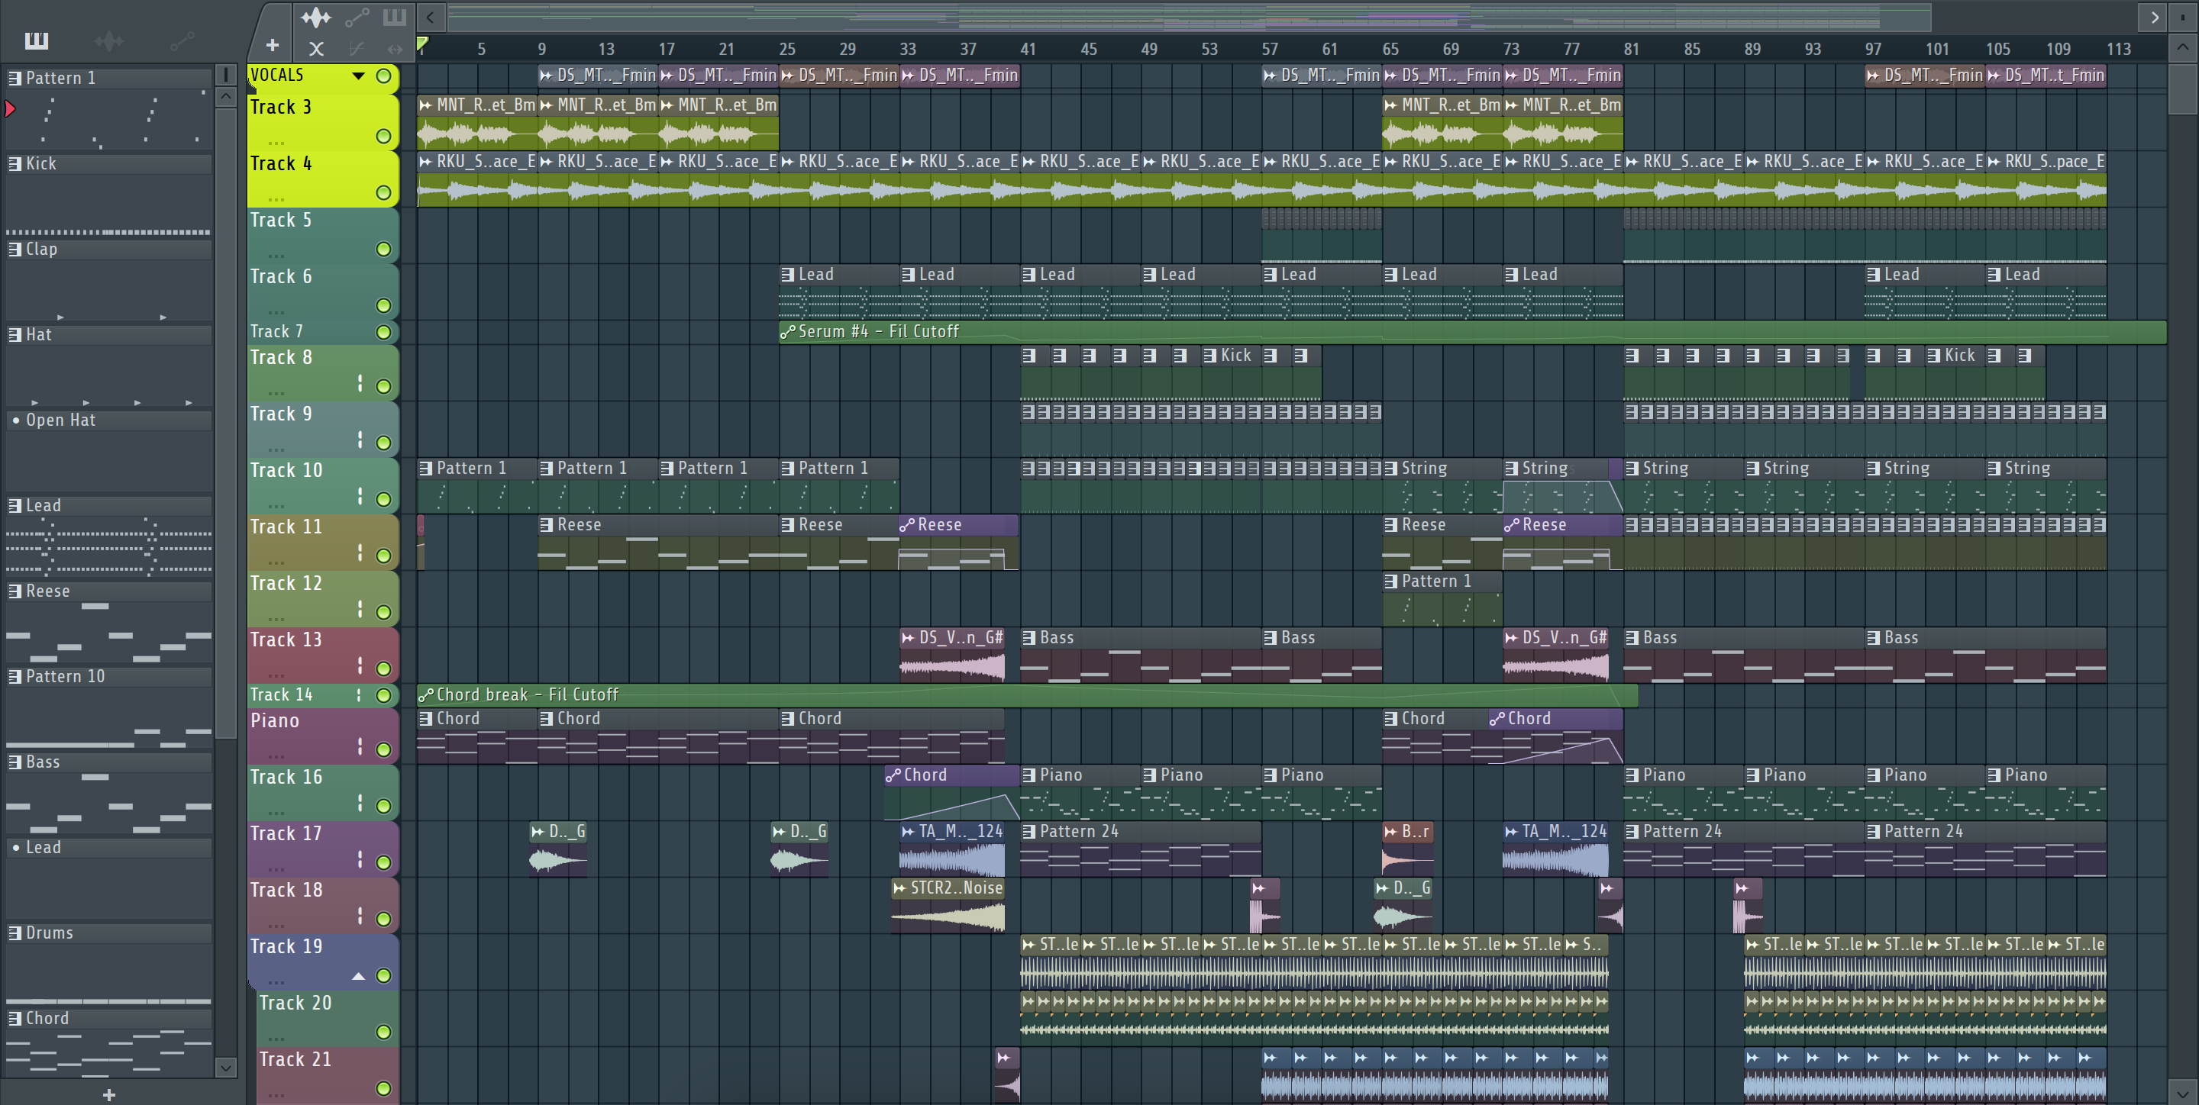Click the right scroll arrow above timeline
Image resolution: width=2199 pixels, height=1105 pixels.
click(2154, 17)
